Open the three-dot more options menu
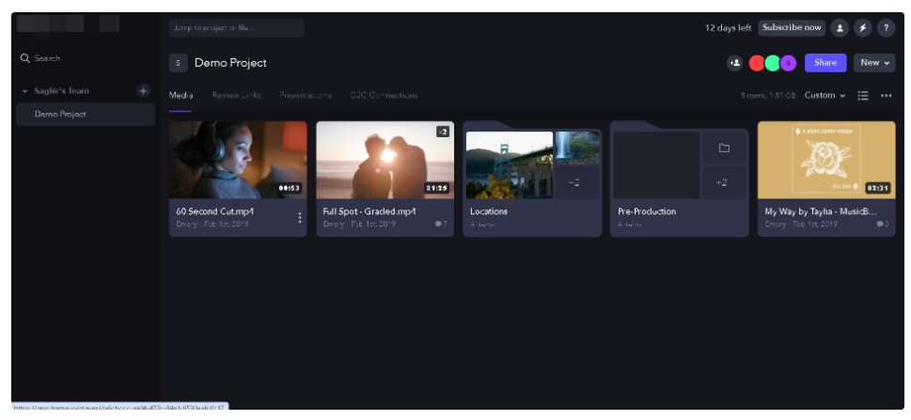The width and height of the screenshot is (911, 420). [886, 96]
